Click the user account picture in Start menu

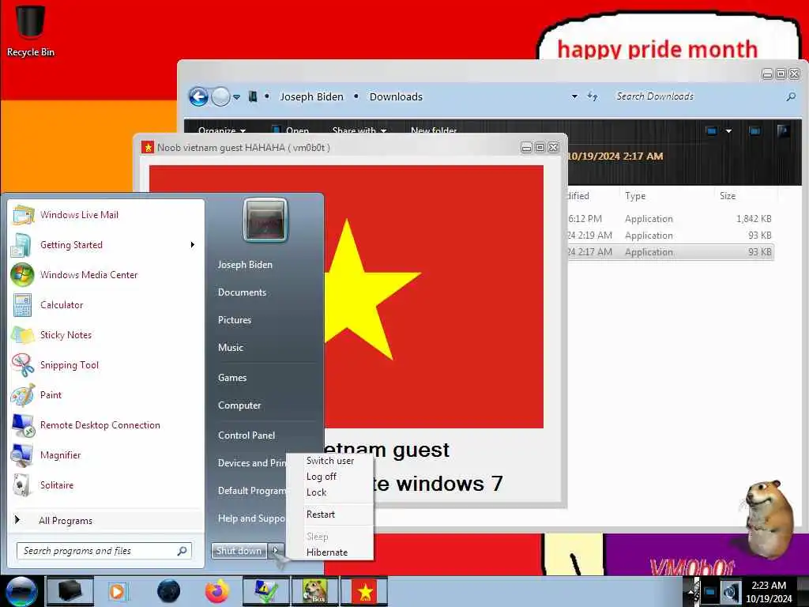(x=265, y=221)
